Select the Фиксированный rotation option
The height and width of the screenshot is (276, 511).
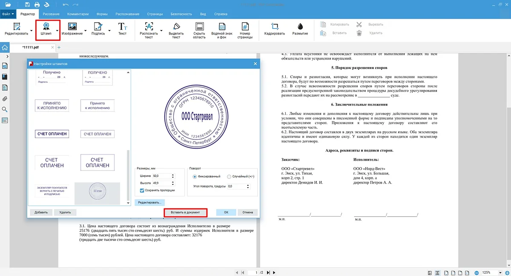pyautogui.click(x=195, y=176)
